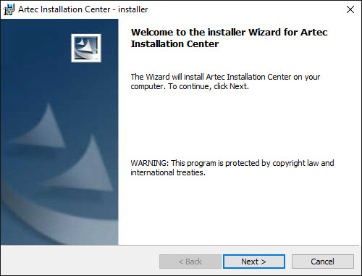
Task: Cancel the Artec installation wizard
Action: coord(323,262)
